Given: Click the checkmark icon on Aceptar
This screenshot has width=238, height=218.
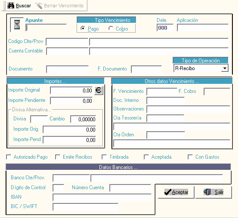Looking at the screenshot, I should tap(168, 192).
